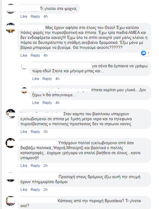Open avatar beside 'Μας έχουν αφήσει' comment
This screenshot has width=159, height=209.
11,28
